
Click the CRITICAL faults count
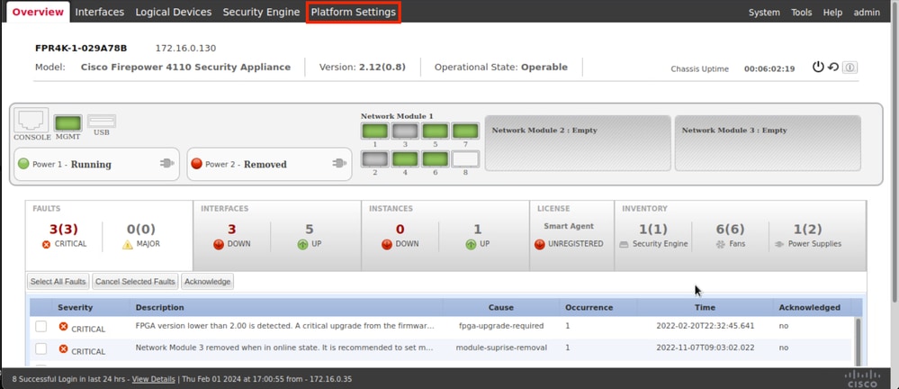pos(63,230)
